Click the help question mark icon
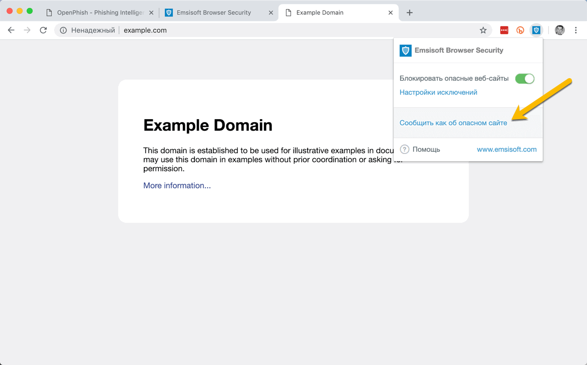Screen dimensions: 587x365 [x=405, y=149]
